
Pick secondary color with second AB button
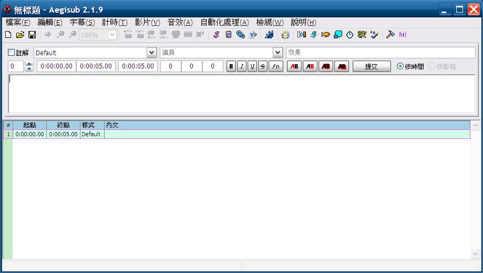310,66
